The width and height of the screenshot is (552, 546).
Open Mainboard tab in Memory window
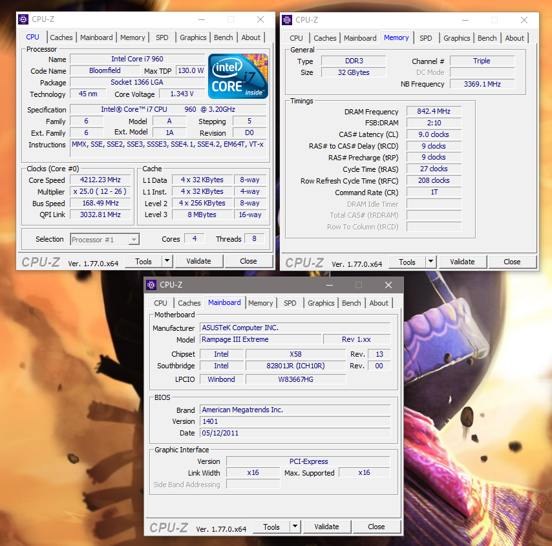[x=360, y=38]
